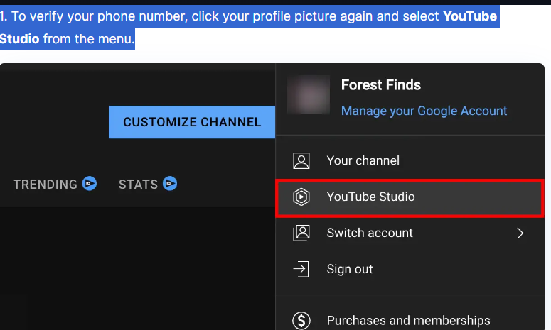
Task: Open the Manage your Google Account link
Action: click(x=424, y=111)
